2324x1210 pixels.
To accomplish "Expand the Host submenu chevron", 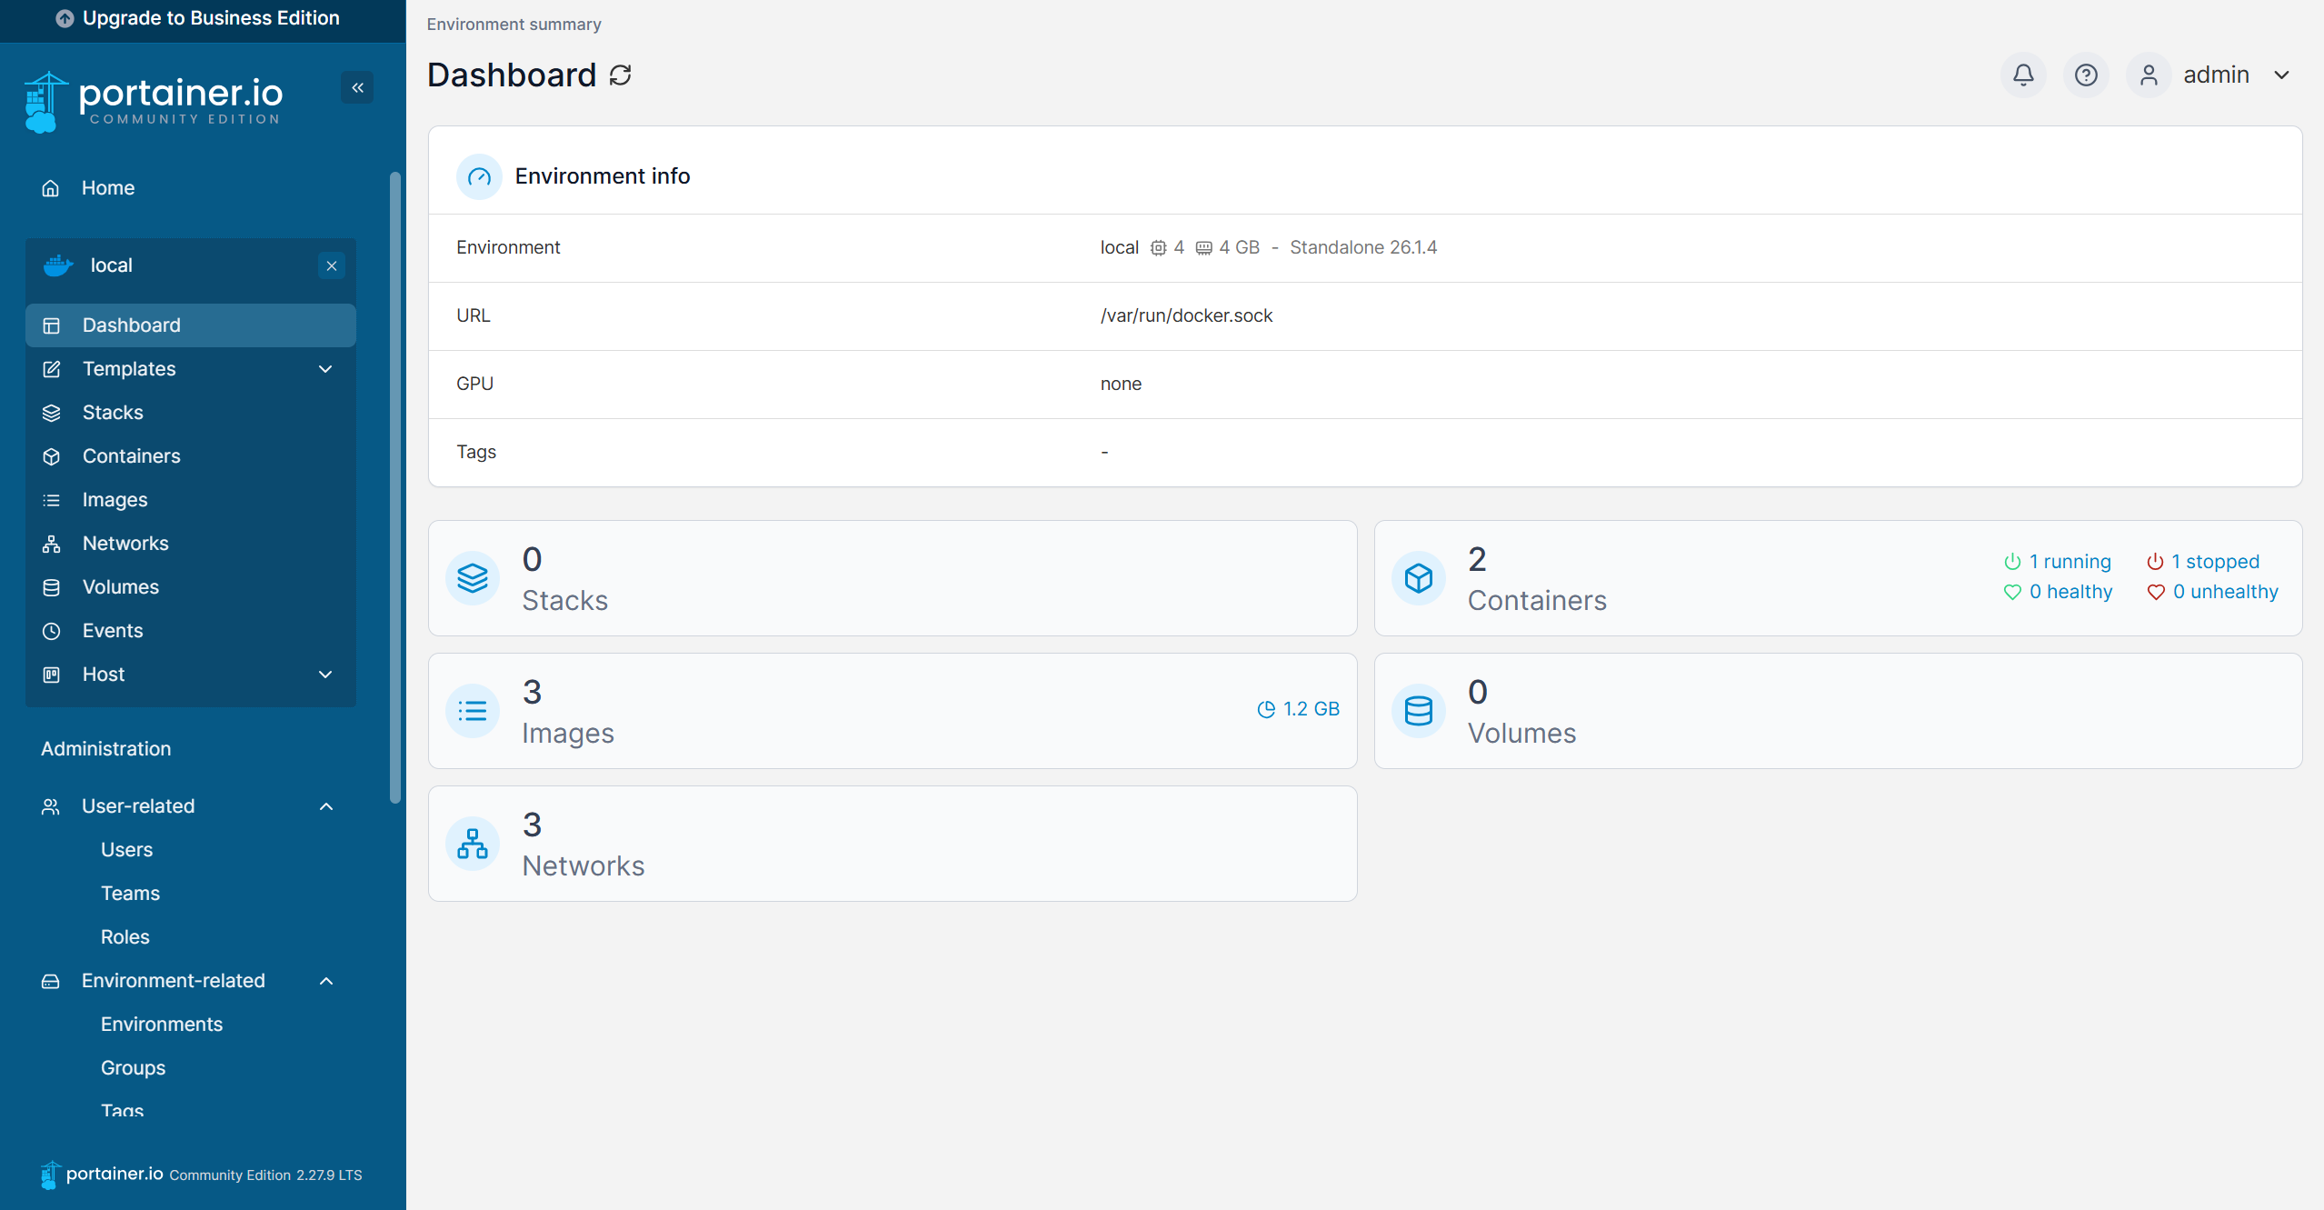I will point(325,675).
